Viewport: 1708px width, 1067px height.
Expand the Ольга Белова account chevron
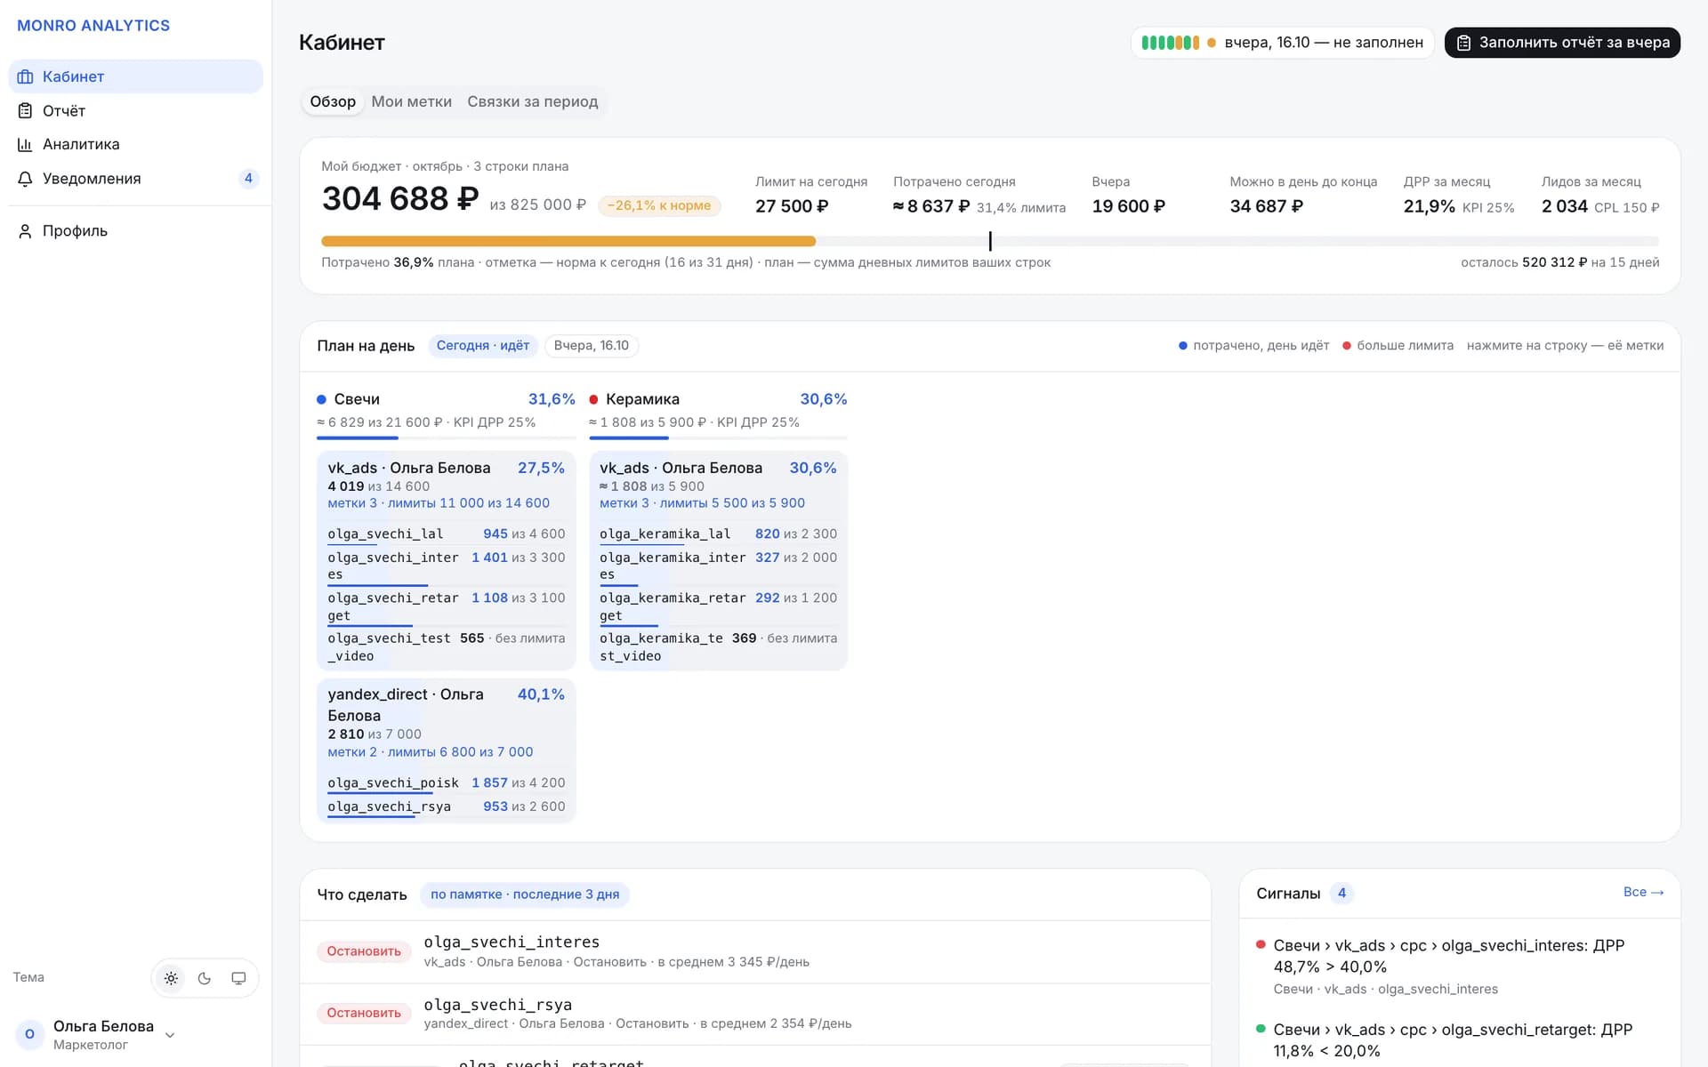170,1035
